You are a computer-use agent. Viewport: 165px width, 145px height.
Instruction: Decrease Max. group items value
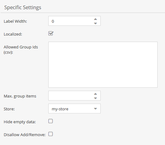95,98
